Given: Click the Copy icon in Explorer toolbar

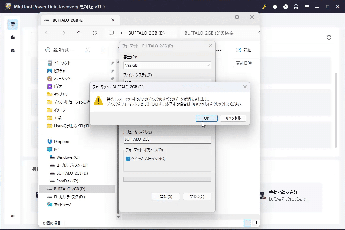Looking at the screenshot, I should (103, 50).
